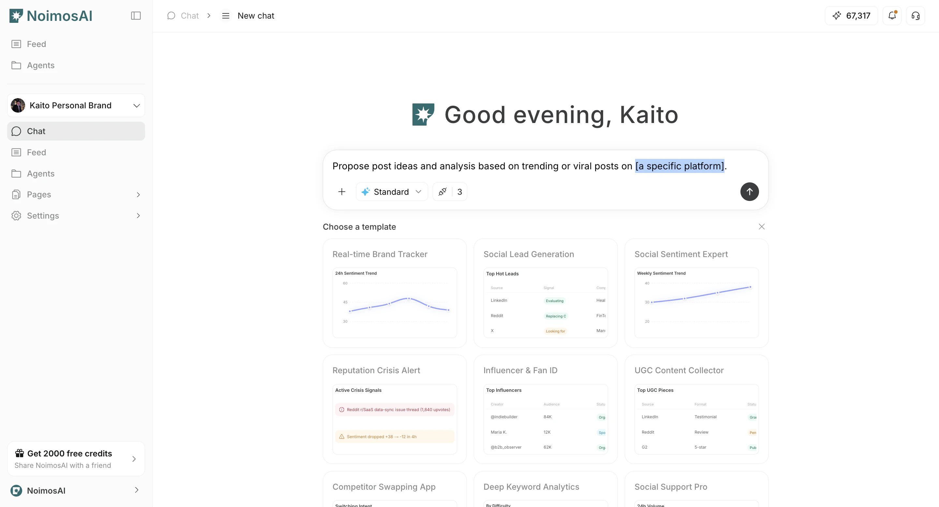This screenshot has height=507, width=939.
Task: Click the Top UGC Pieces heading
Action: point(655,390)
